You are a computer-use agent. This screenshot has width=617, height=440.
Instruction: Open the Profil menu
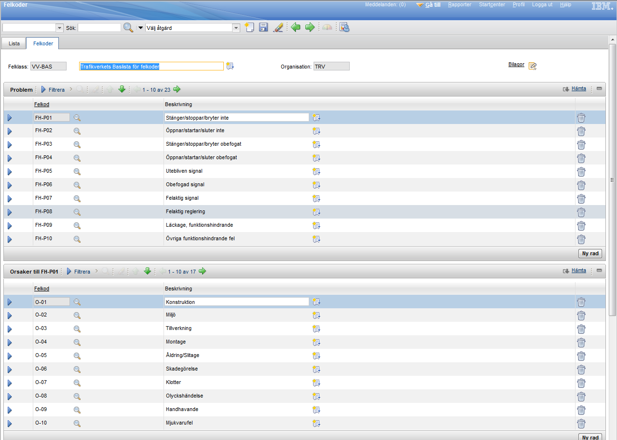click(x=519, y=4)
